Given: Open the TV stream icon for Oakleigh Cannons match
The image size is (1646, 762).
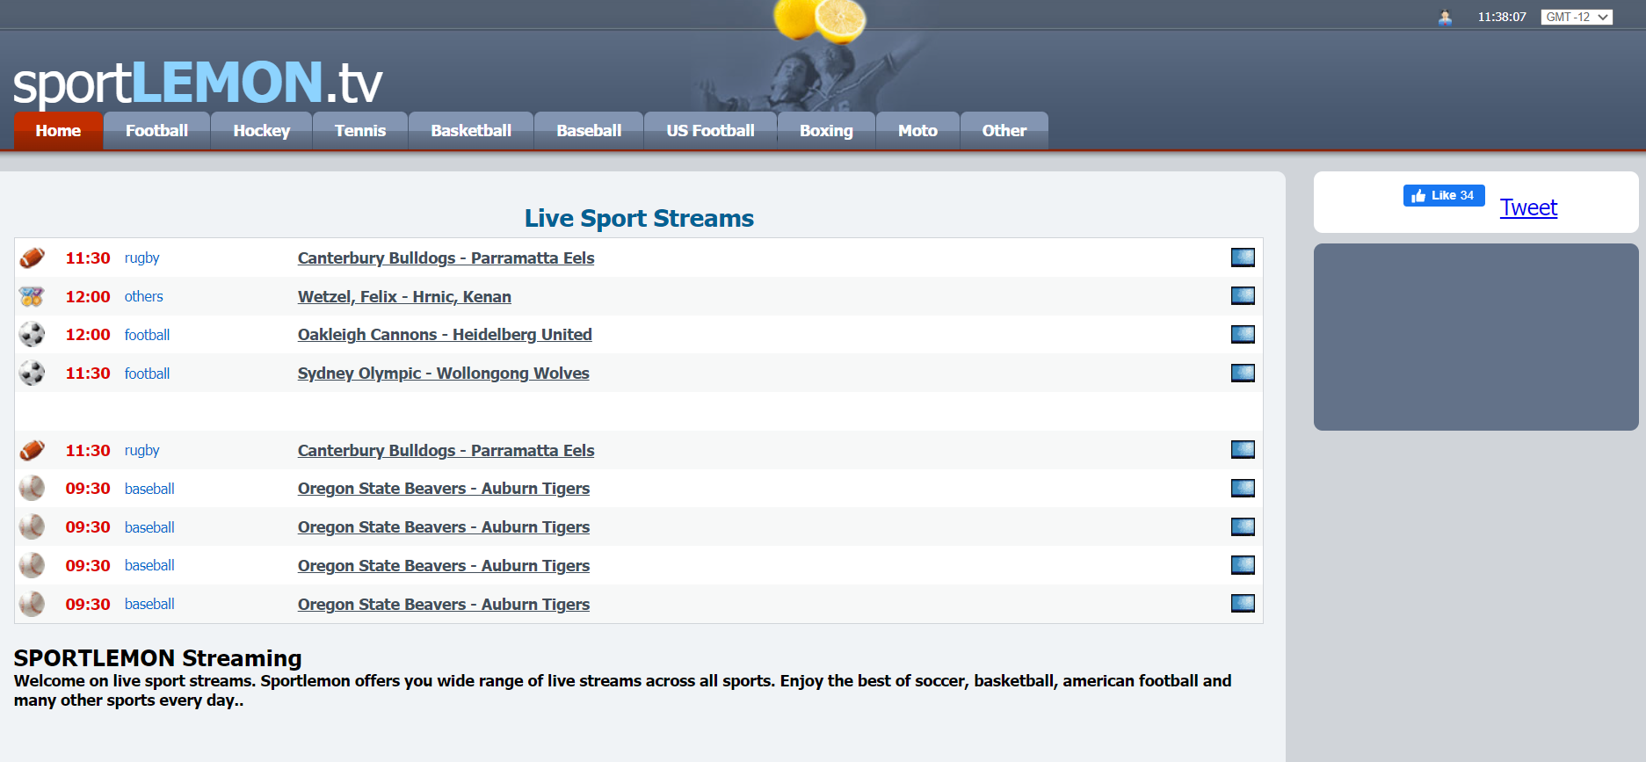Looking at the screenshot, I should click(x=1243, y=335).
